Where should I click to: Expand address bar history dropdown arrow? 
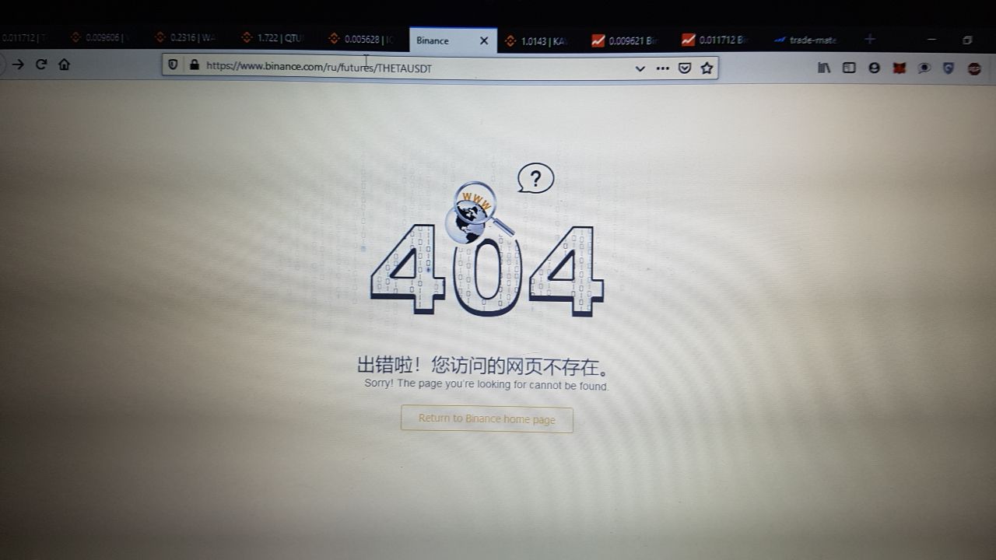pyautogui.click(x=640, y=68)
